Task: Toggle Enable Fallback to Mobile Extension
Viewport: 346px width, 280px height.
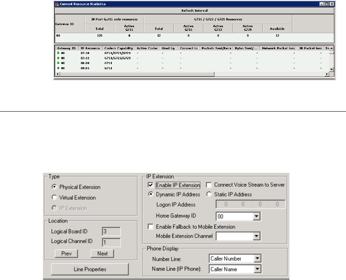Action: tap(151, 227)
